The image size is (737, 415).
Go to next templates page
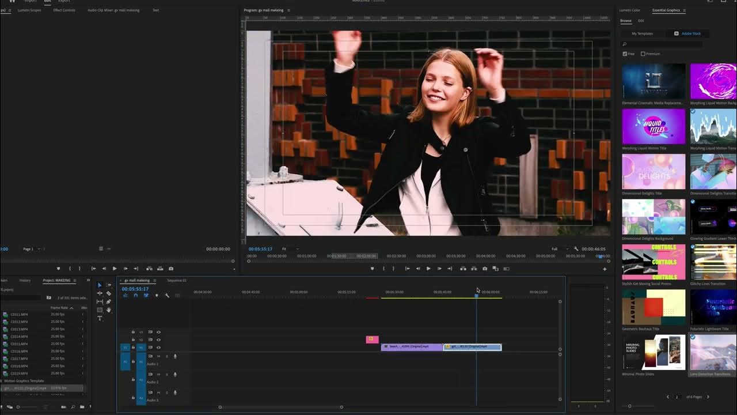click(x=708, y=397)
